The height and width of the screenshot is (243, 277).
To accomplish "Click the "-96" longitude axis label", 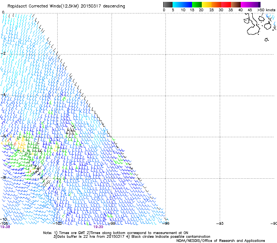I will [166, 224].
